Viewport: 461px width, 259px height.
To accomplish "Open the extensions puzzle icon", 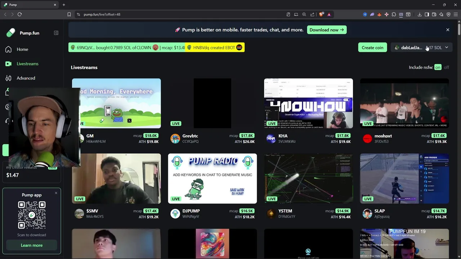I will tap(394, 14).
